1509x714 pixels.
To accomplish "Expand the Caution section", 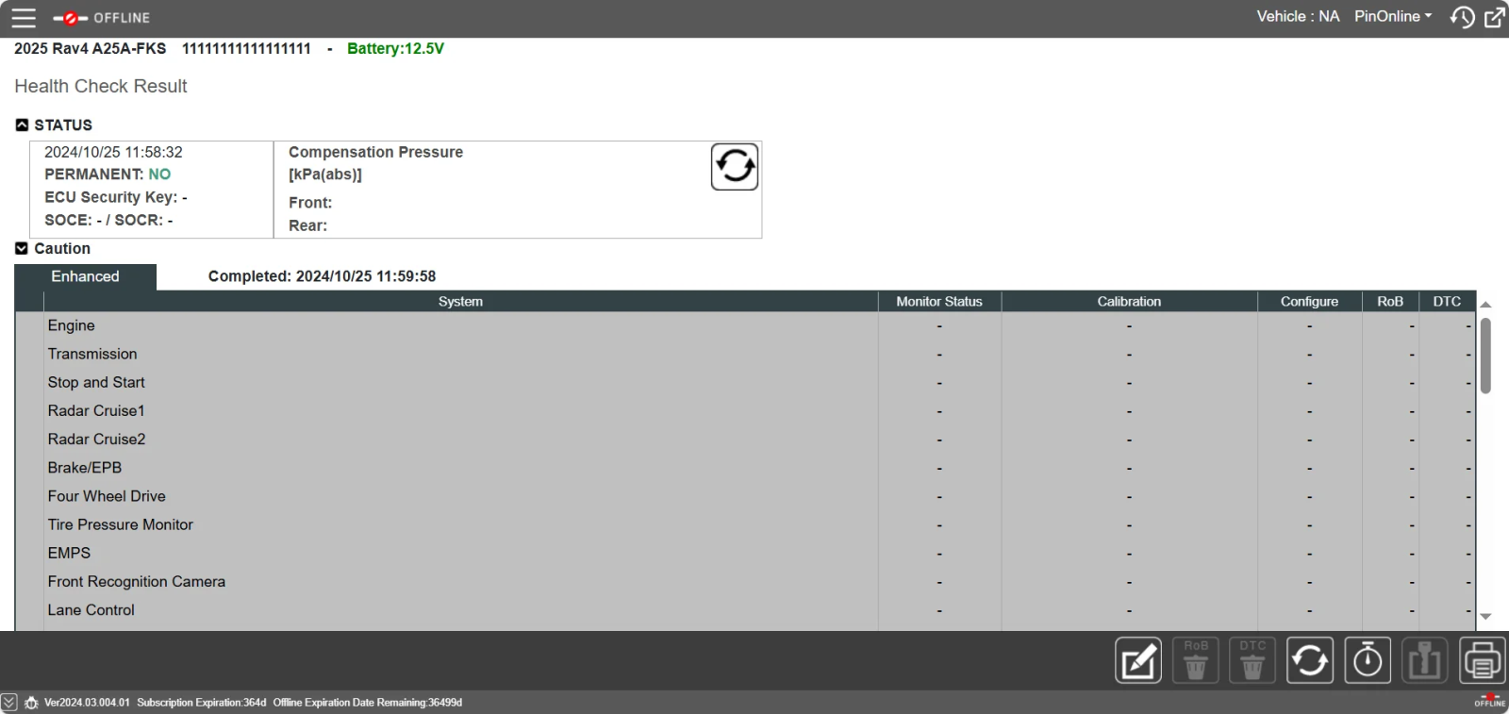I will click(x=22, y=248).
